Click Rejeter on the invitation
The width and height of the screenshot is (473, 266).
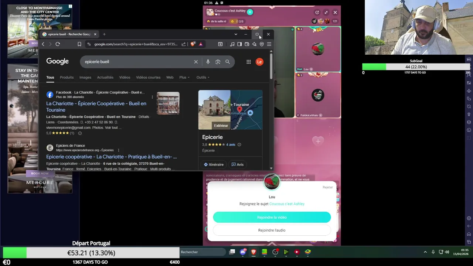(x=327, y=187)
